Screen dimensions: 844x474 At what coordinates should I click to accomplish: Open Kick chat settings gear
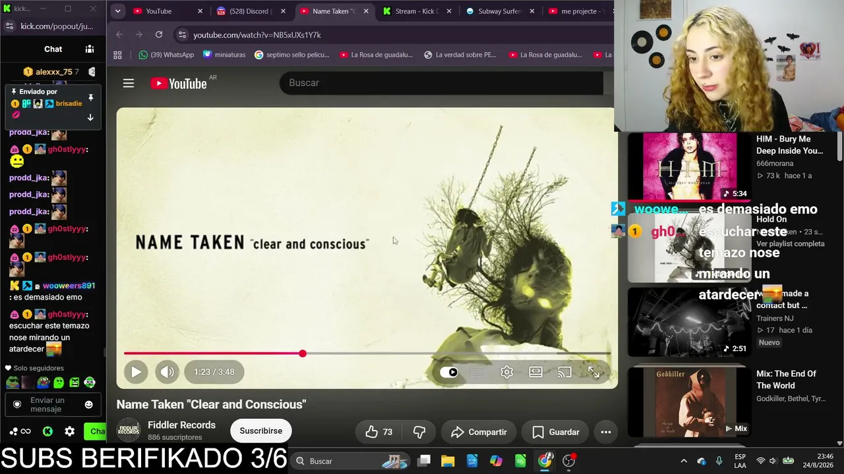pos(69,432)
